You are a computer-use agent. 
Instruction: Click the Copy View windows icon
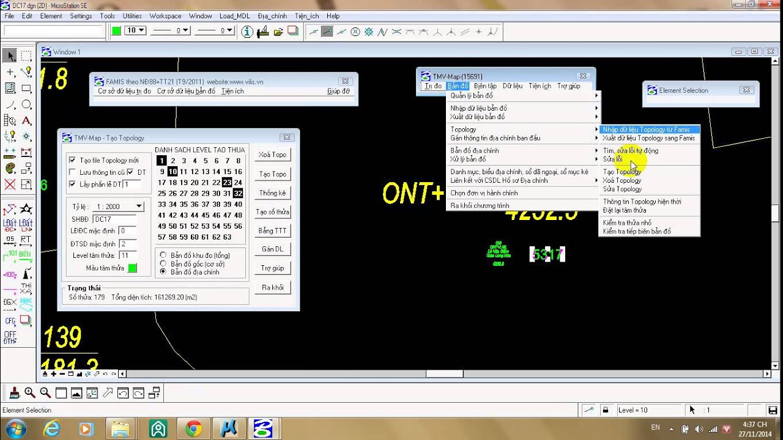pyautogui.click(x=155, y=393)
